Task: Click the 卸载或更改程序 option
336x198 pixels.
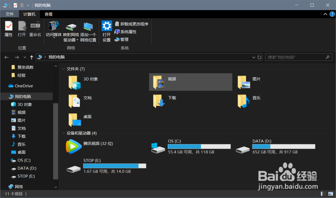Action: pos(132,24)
